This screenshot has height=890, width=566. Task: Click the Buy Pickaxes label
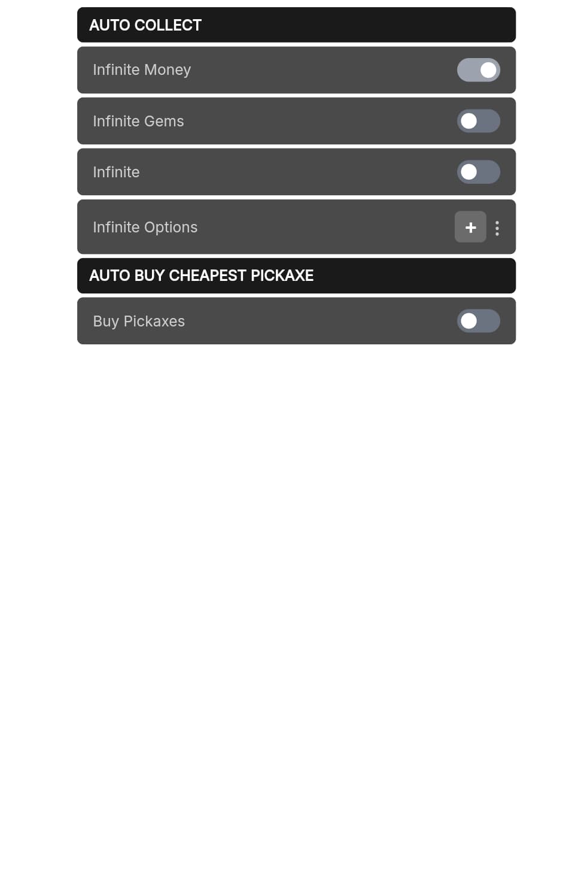(x=139, y=321)
